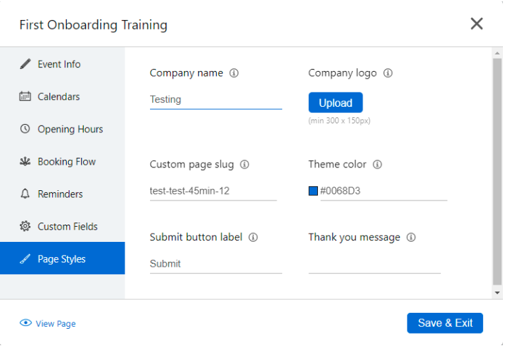Switch to the Booking Flow tab
This screenshot has height=348, width=505.
(66, 161)
